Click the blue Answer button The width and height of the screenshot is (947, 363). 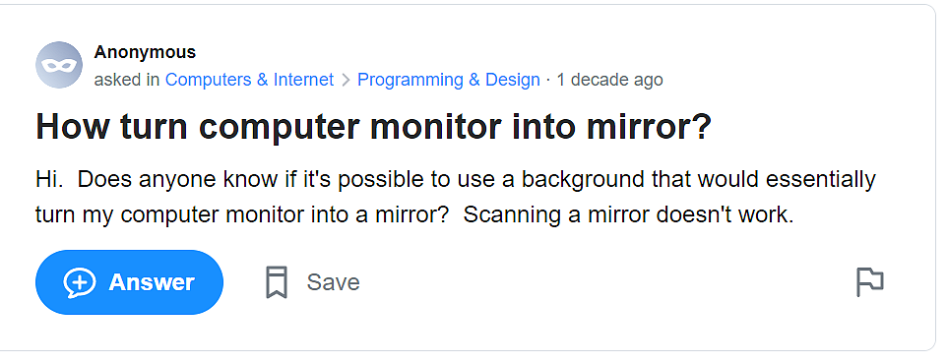pyautogui.click(x=129, y=282)
